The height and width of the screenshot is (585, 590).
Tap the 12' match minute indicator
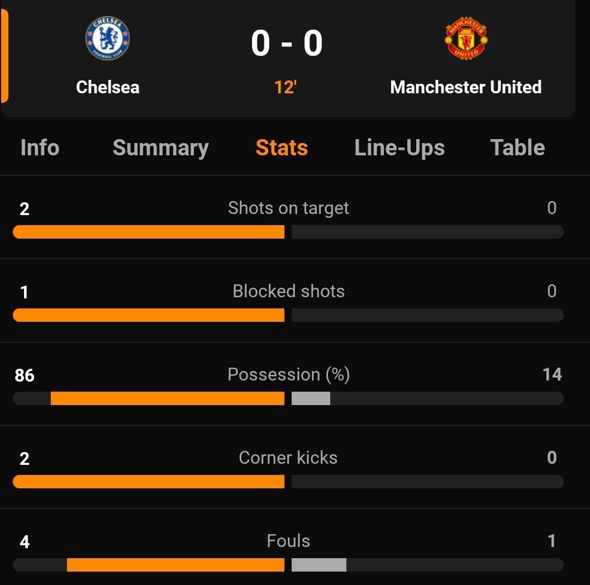point(285,87)
